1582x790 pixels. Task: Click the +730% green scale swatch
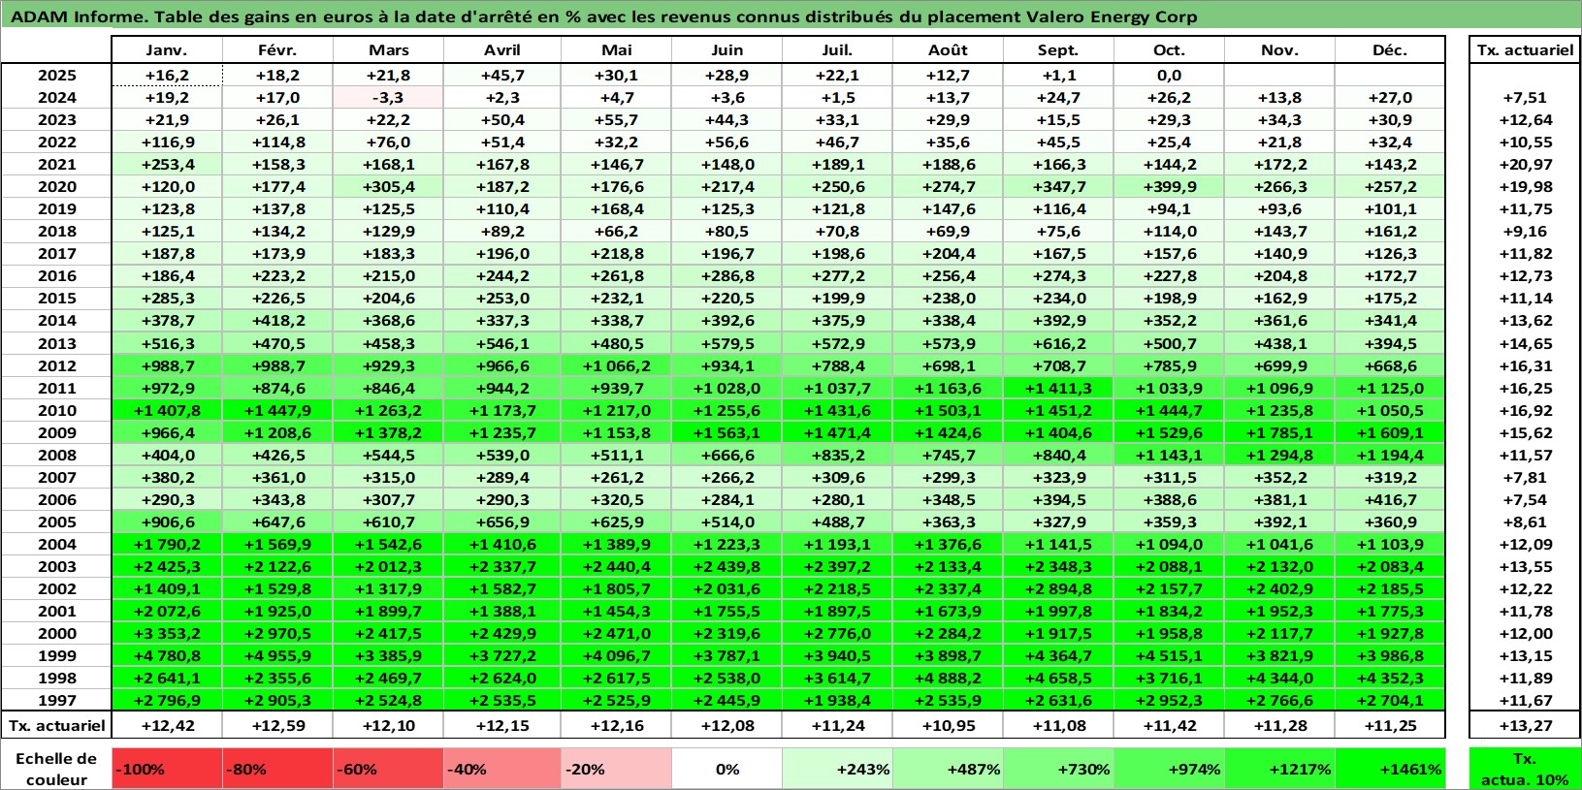1059,769
